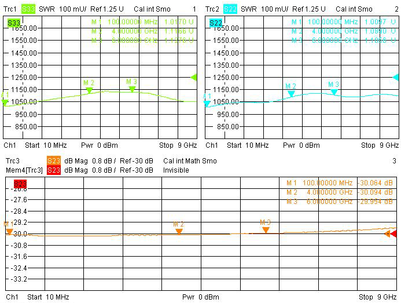Click the S22 trace label inside second diagram
This screenshot has width=401, height=303.
(x=216, y=23)
